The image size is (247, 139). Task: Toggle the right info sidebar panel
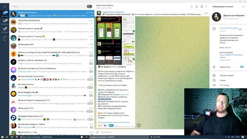[x=202, y=7]
